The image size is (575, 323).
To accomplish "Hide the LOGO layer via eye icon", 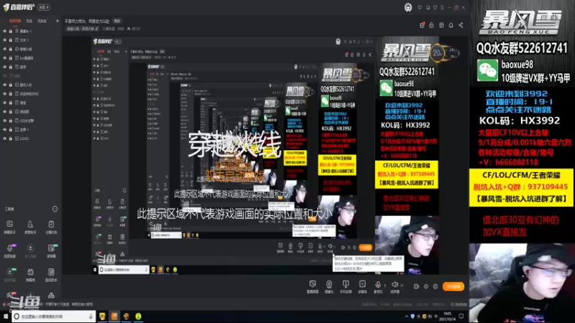I will tap(5, 139).
